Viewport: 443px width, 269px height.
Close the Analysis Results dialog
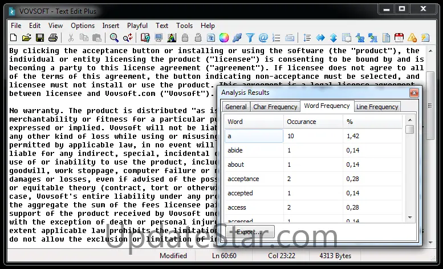[x=414, y=93]
